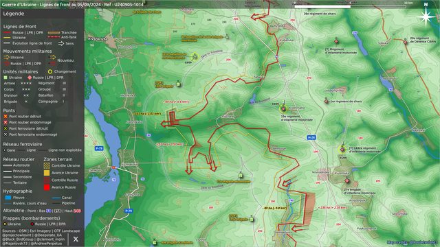Viewport: 440px width, 247px height.
Task: Click the 27e brigade d'infanterie motorisée marker
Action: coord(347,181)
